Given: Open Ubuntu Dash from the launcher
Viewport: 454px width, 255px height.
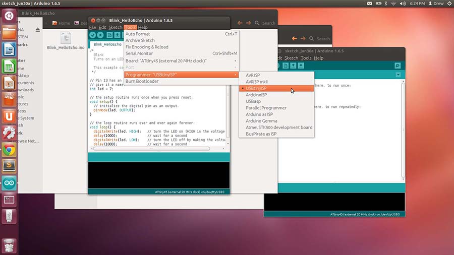Looking at the screenshot, I should point(9,16).
